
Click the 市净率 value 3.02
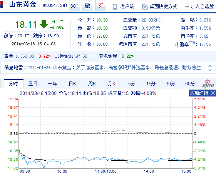pyautogui.click(x=204, y=36)
